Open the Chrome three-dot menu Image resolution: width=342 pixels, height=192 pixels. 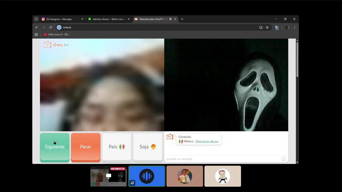coord(294,27)
